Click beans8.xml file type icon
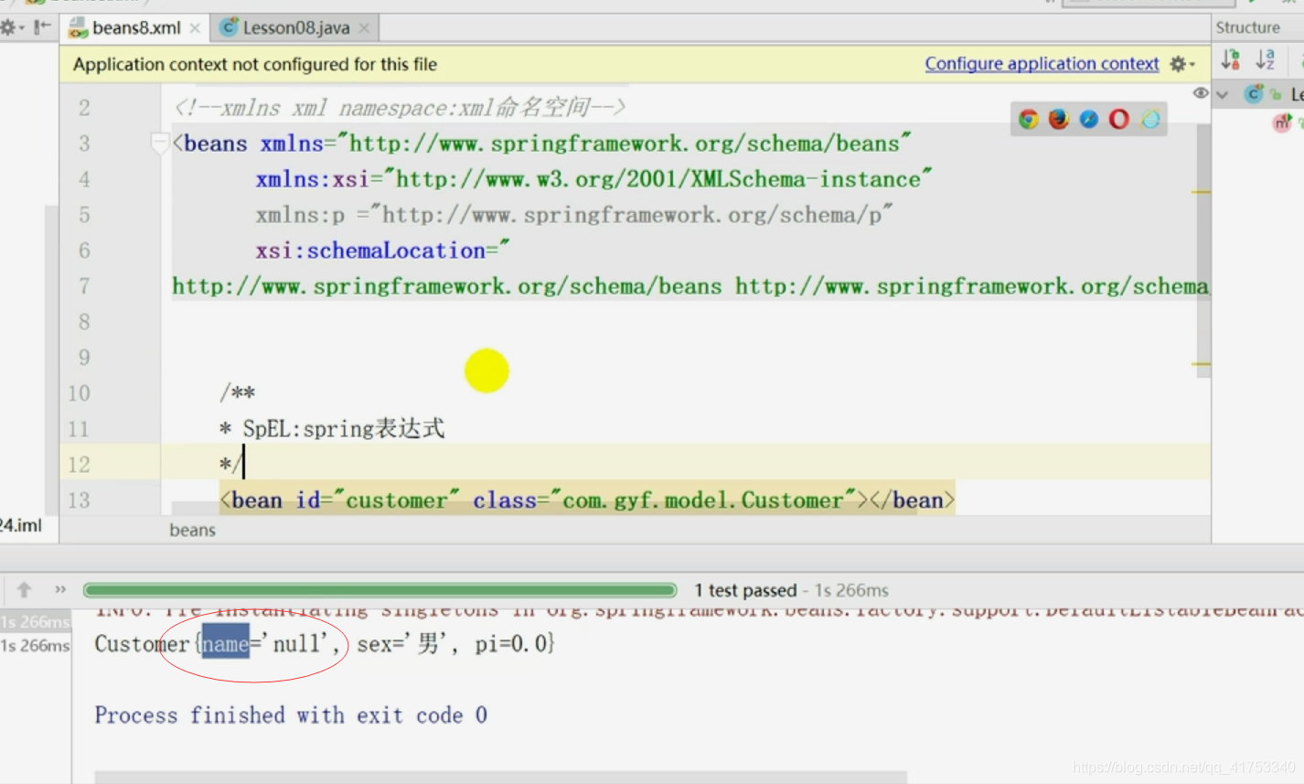 [79, 28]
